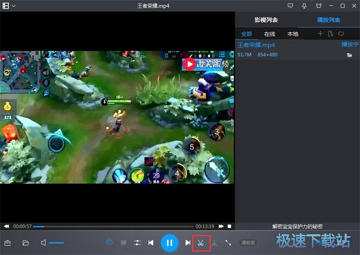Select the 在线 filter tab
The image size is (360, 255).
click(x=270, y=34)
